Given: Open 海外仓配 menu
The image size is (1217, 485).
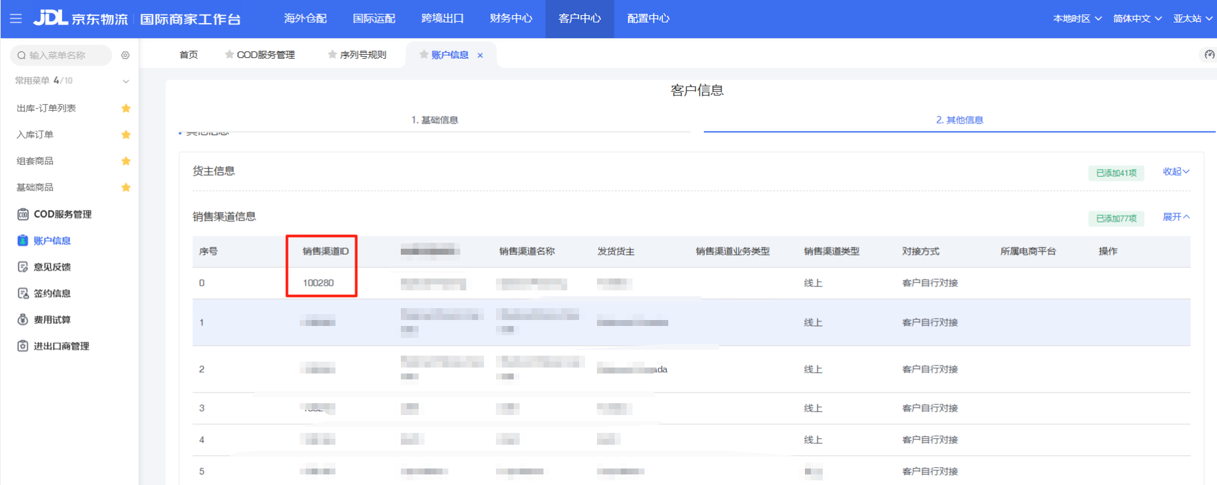Looking at the screenshot, I should (x=305, y=18).
